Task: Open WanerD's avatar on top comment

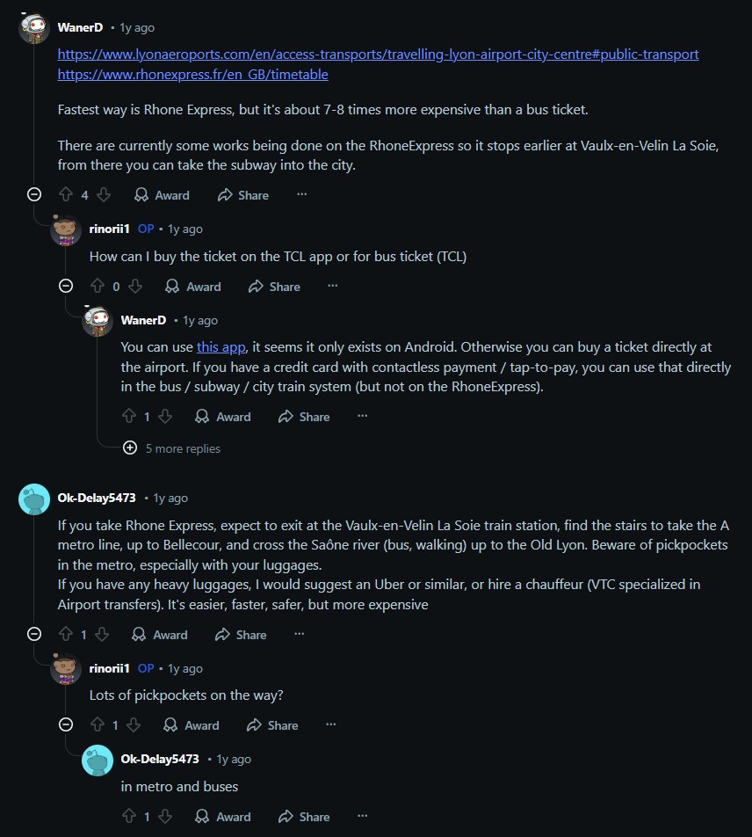Action: click(35, 28)
